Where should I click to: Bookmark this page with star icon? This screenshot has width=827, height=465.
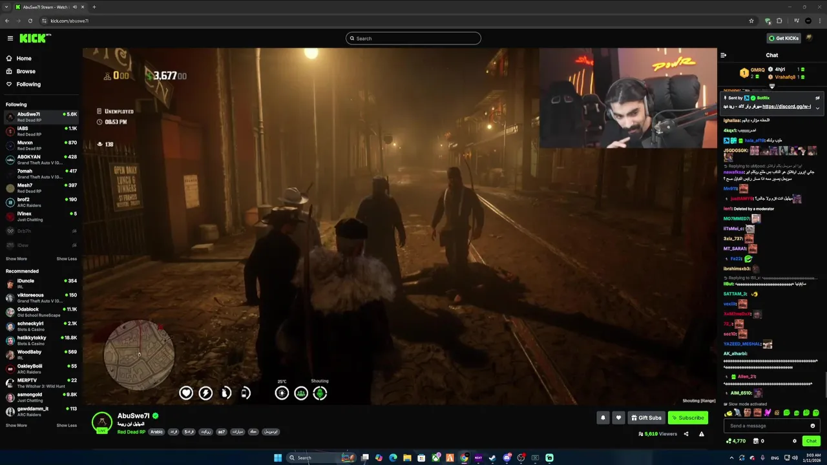coord(751,21)
